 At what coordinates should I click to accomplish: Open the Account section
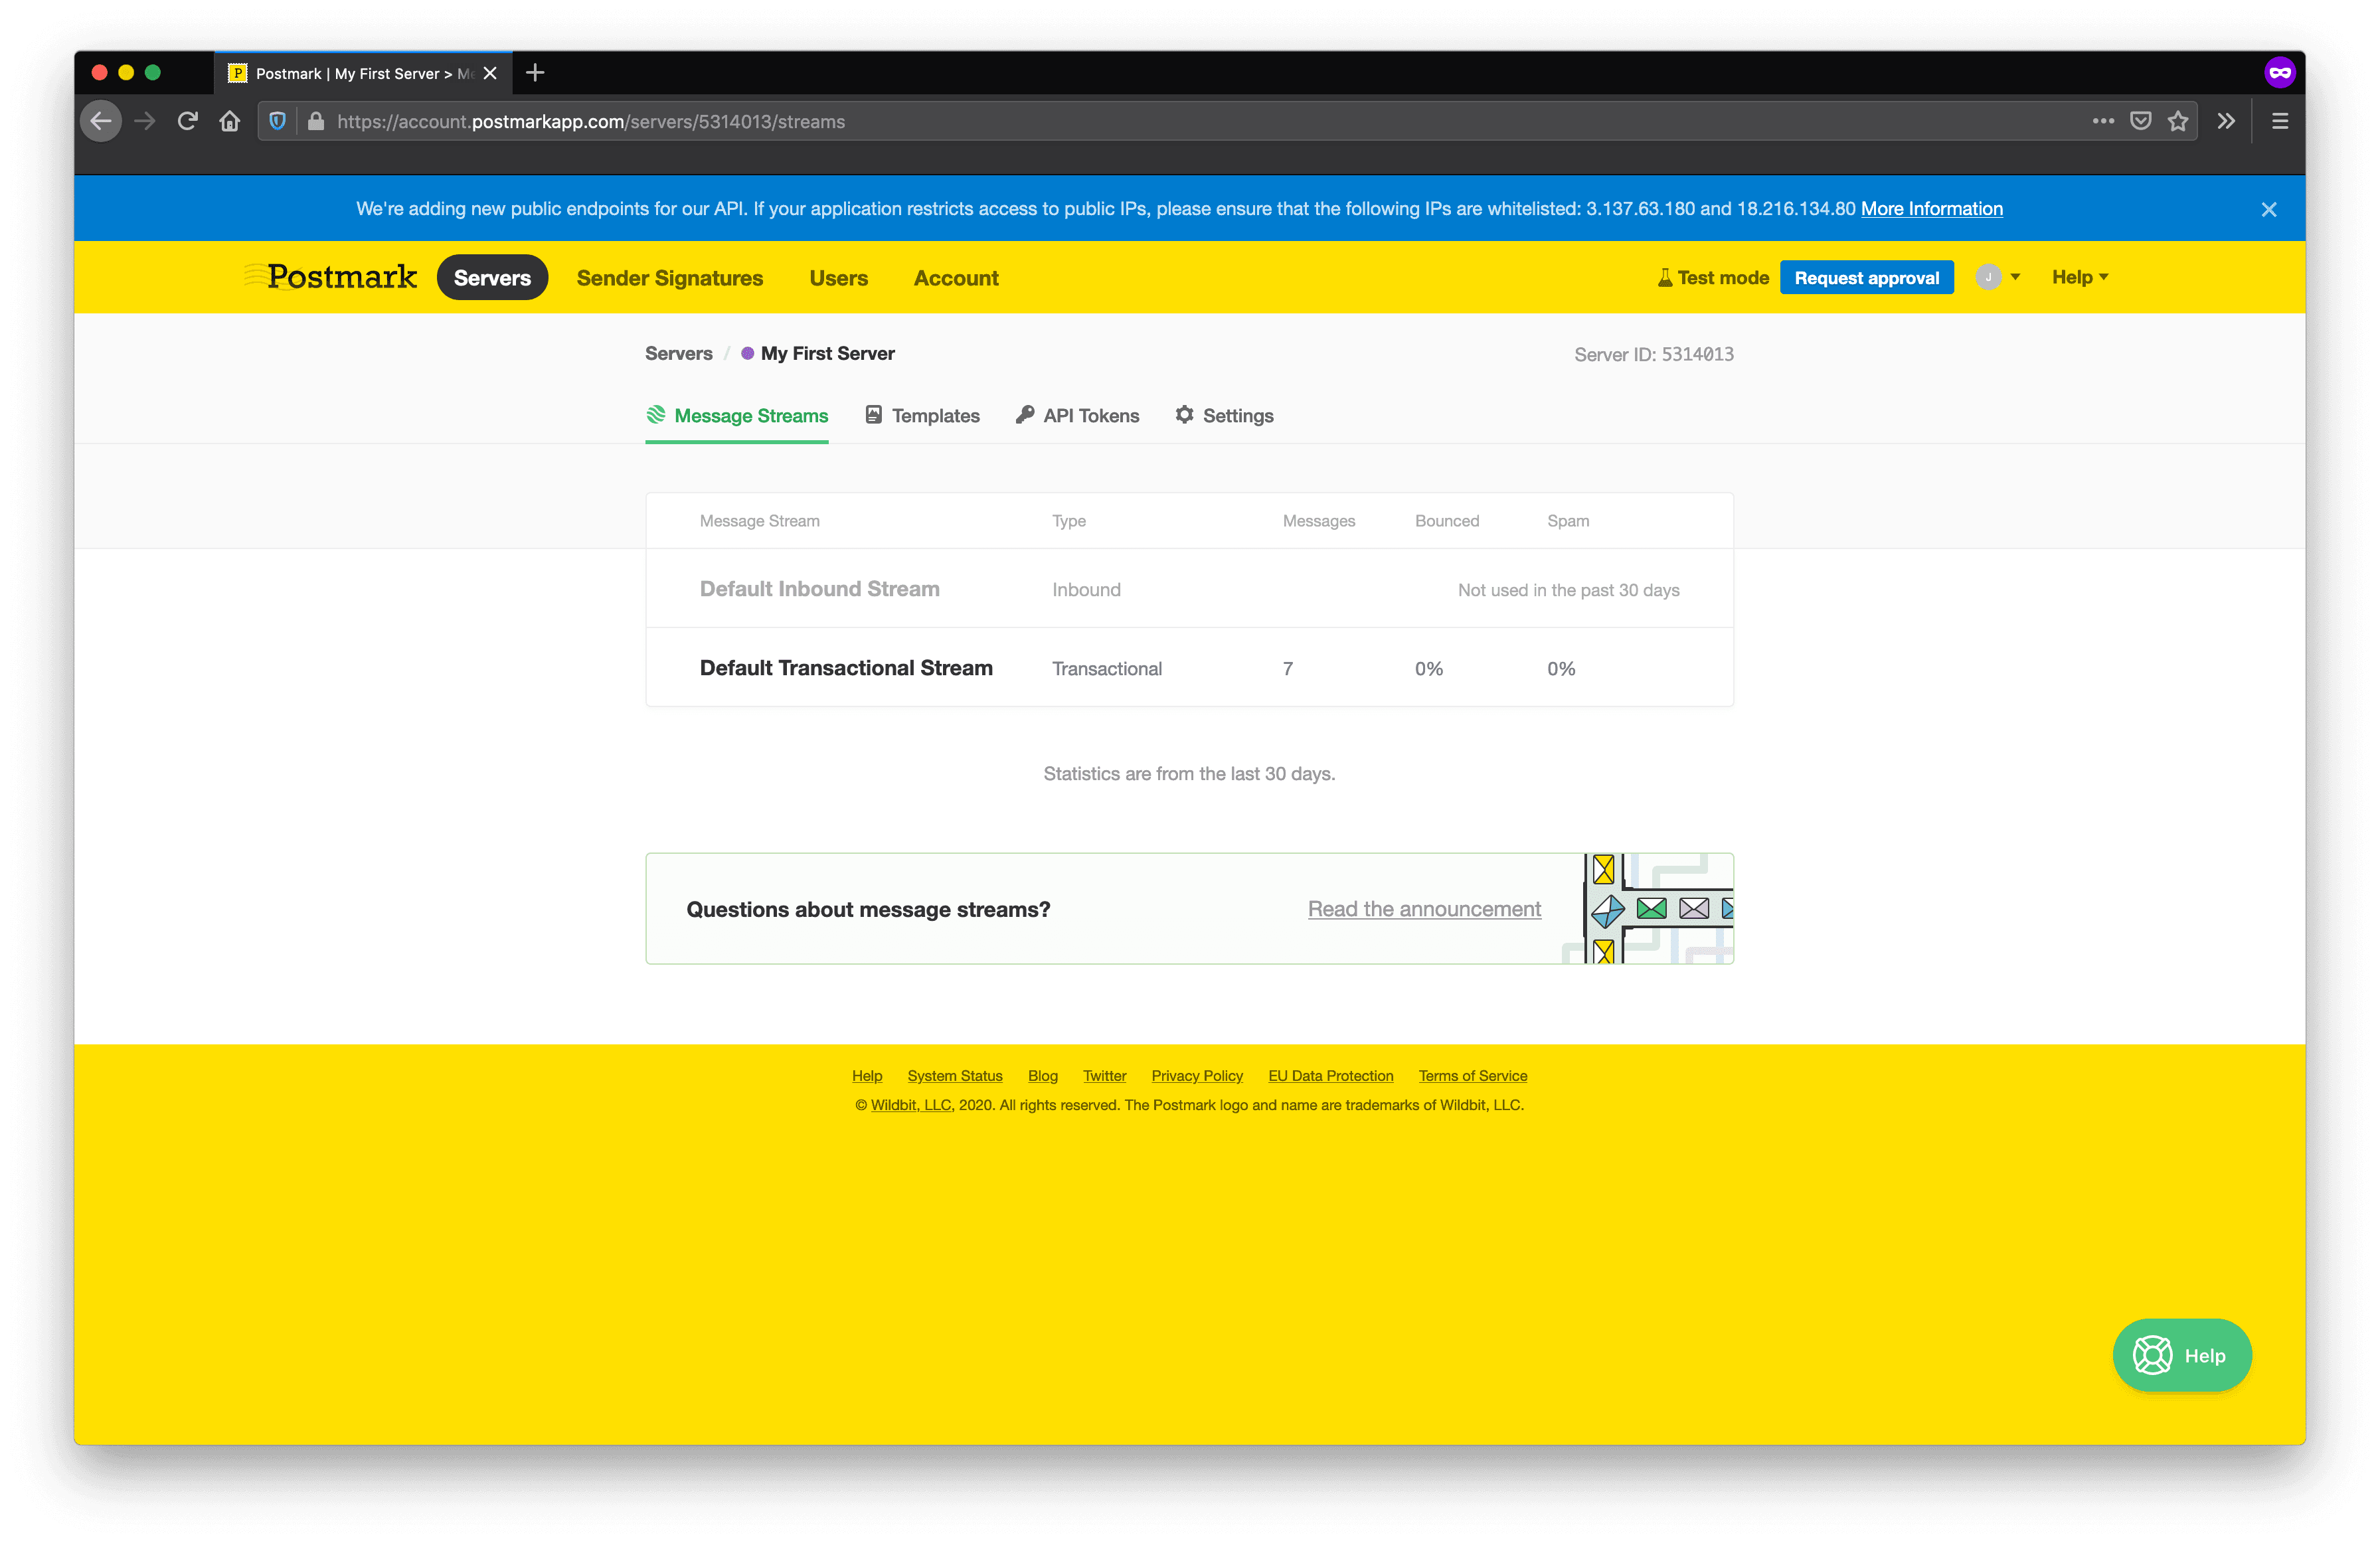pos(955,278)
